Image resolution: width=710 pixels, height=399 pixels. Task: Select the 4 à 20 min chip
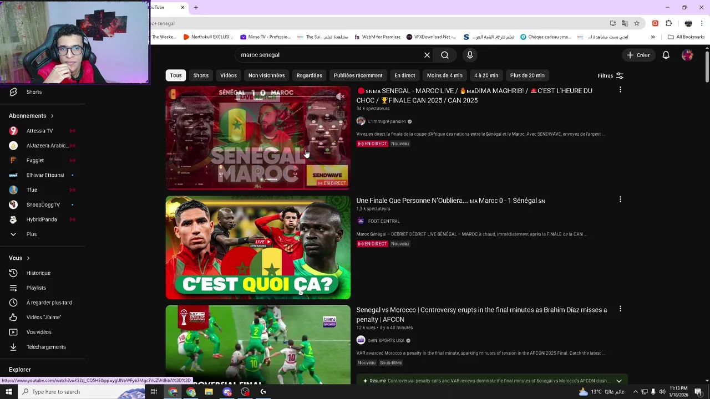(x=486, y=75)
